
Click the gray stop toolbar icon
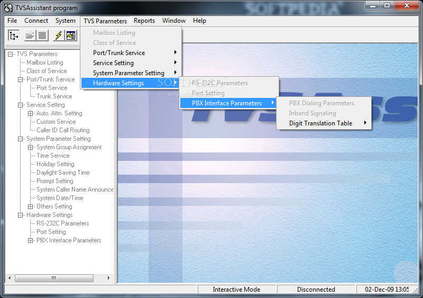pyautogui.click(x=42, y=35)
